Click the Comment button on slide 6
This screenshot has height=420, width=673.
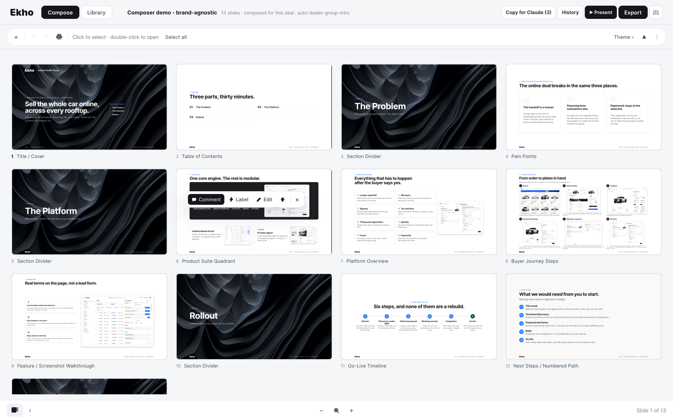pos(206,199)
